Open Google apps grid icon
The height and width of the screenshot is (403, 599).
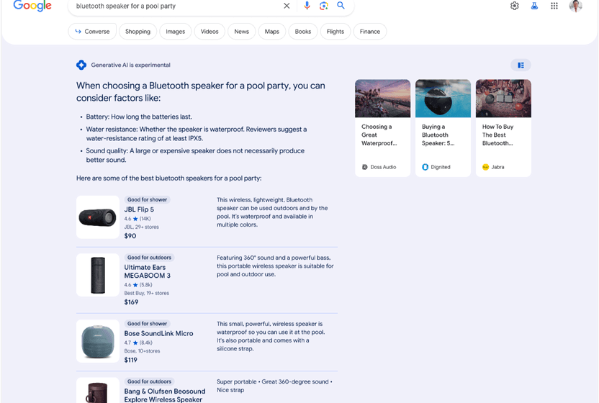(x=554, y=6)
